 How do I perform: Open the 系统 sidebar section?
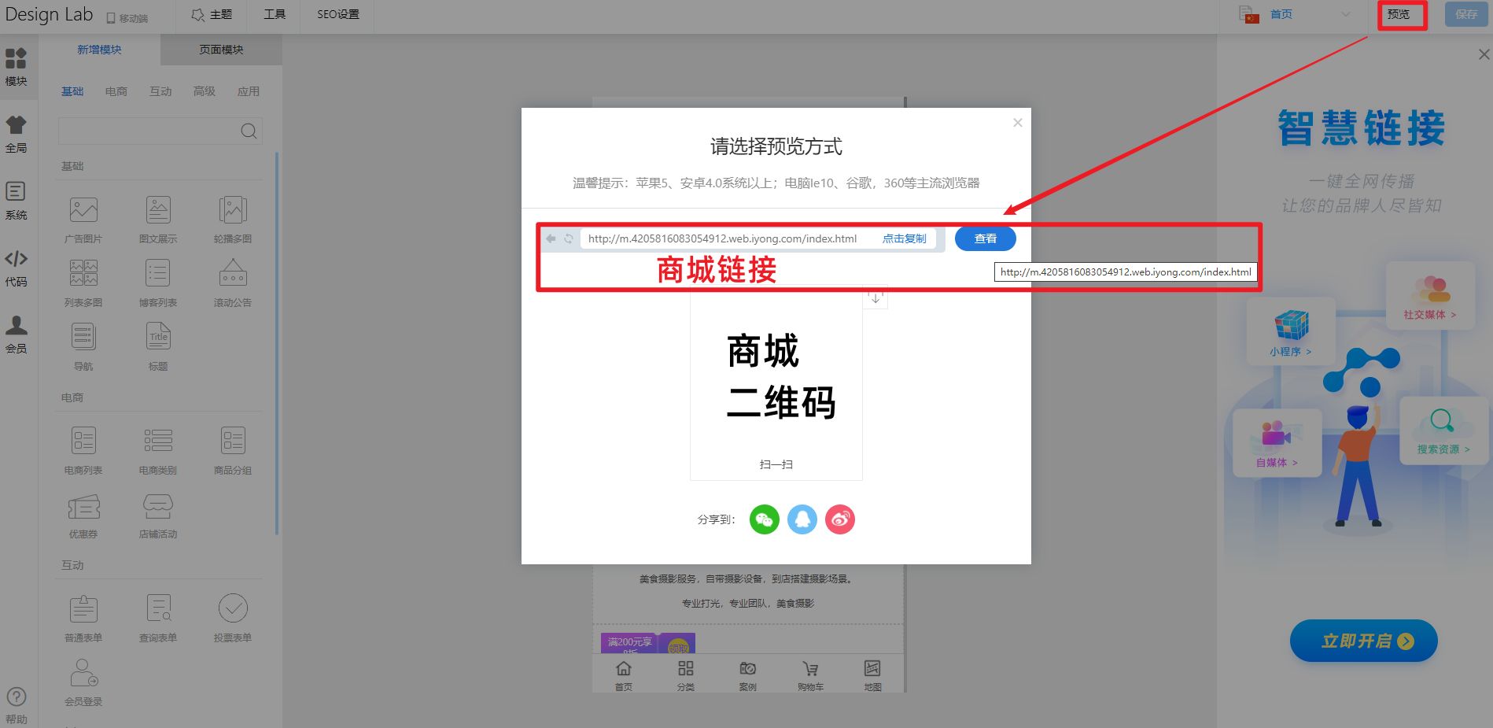16,201
